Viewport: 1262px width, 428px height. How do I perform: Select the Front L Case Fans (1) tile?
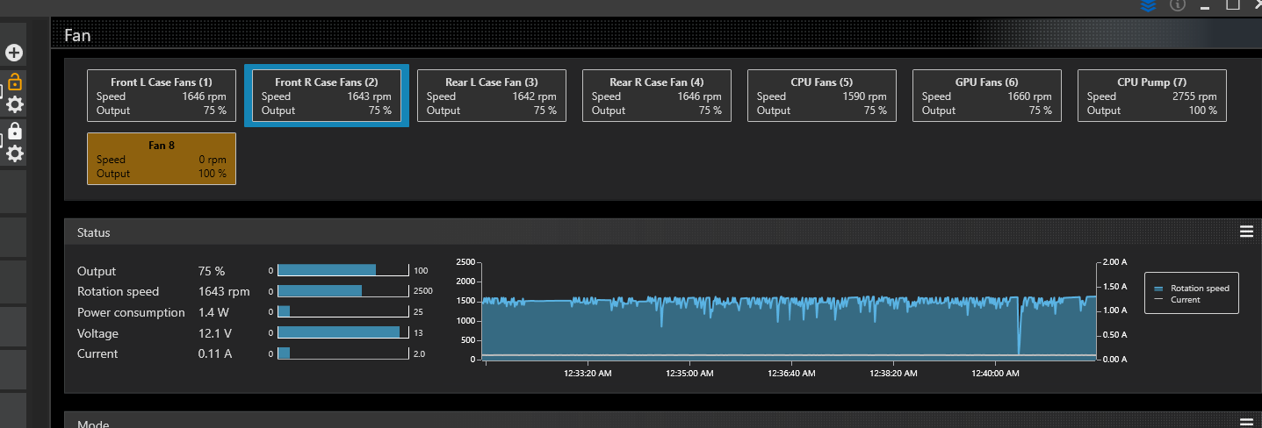click(162, 96)
